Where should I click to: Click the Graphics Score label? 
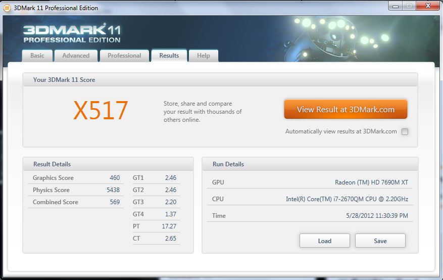coord(53,178)
